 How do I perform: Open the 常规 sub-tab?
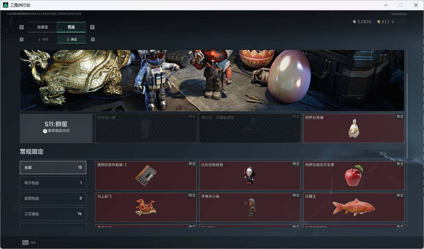(x=43, y=39)
